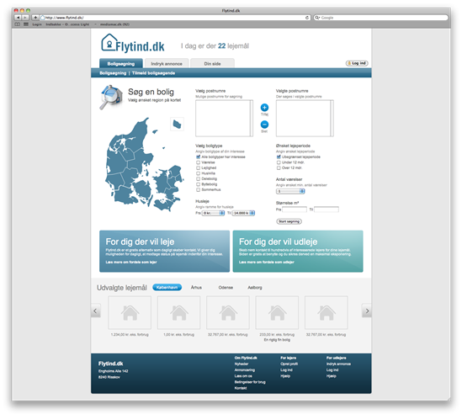The image size is (462, 414).
Task: Click the magnifier house search icon
Action: tap(111, 98)
